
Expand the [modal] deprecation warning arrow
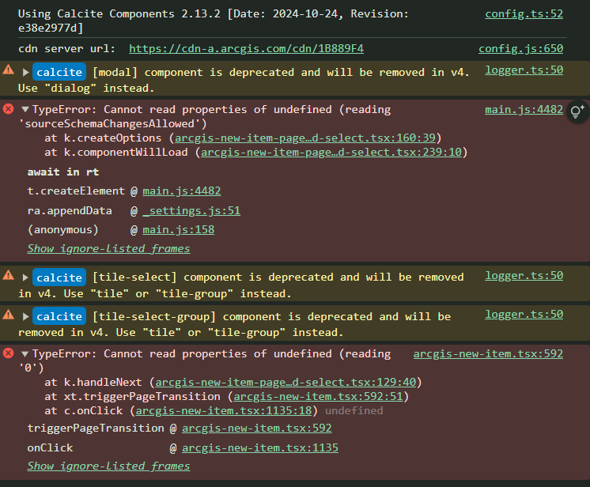(x=25, y=73)
